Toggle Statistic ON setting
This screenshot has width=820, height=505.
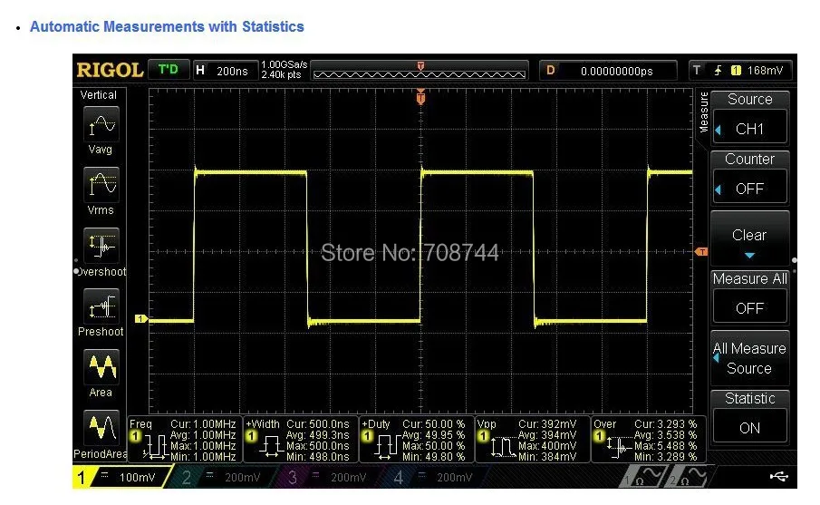click(x=749, y=418)
